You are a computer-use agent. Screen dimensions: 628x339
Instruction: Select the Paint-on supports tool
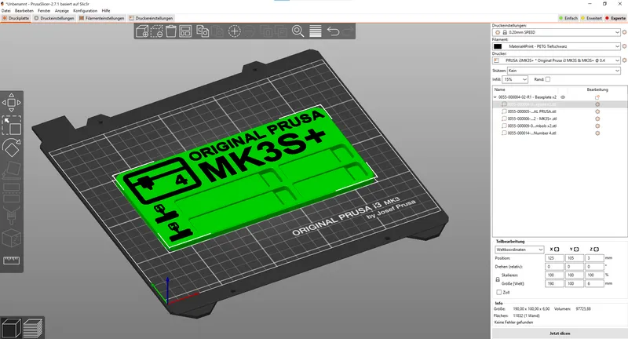[11, 215]
